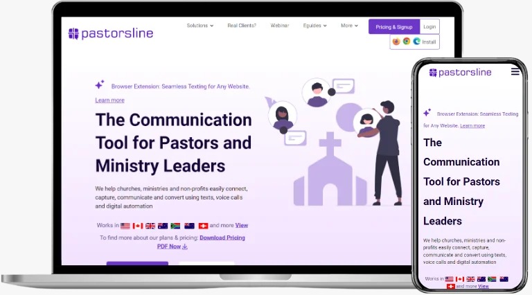532x295 pixels.
Task: Expand the More dropdown in the navbar
Action: 349,26
